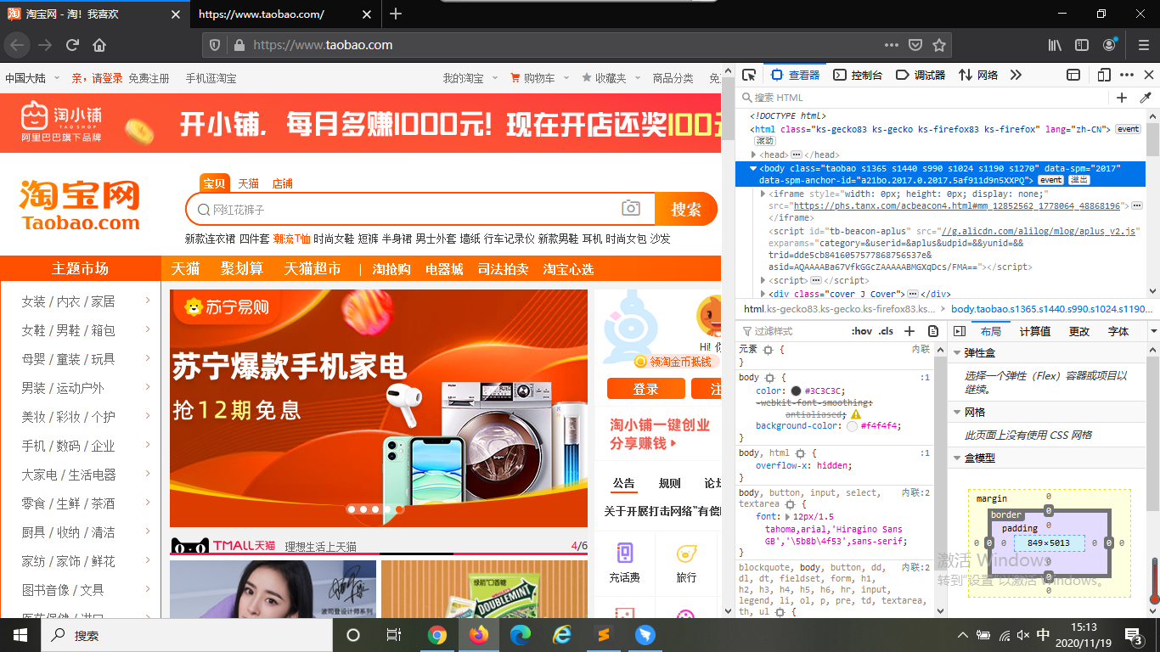Save page to Pocket
Screen dimensions: 1160x652
point(915,45)
